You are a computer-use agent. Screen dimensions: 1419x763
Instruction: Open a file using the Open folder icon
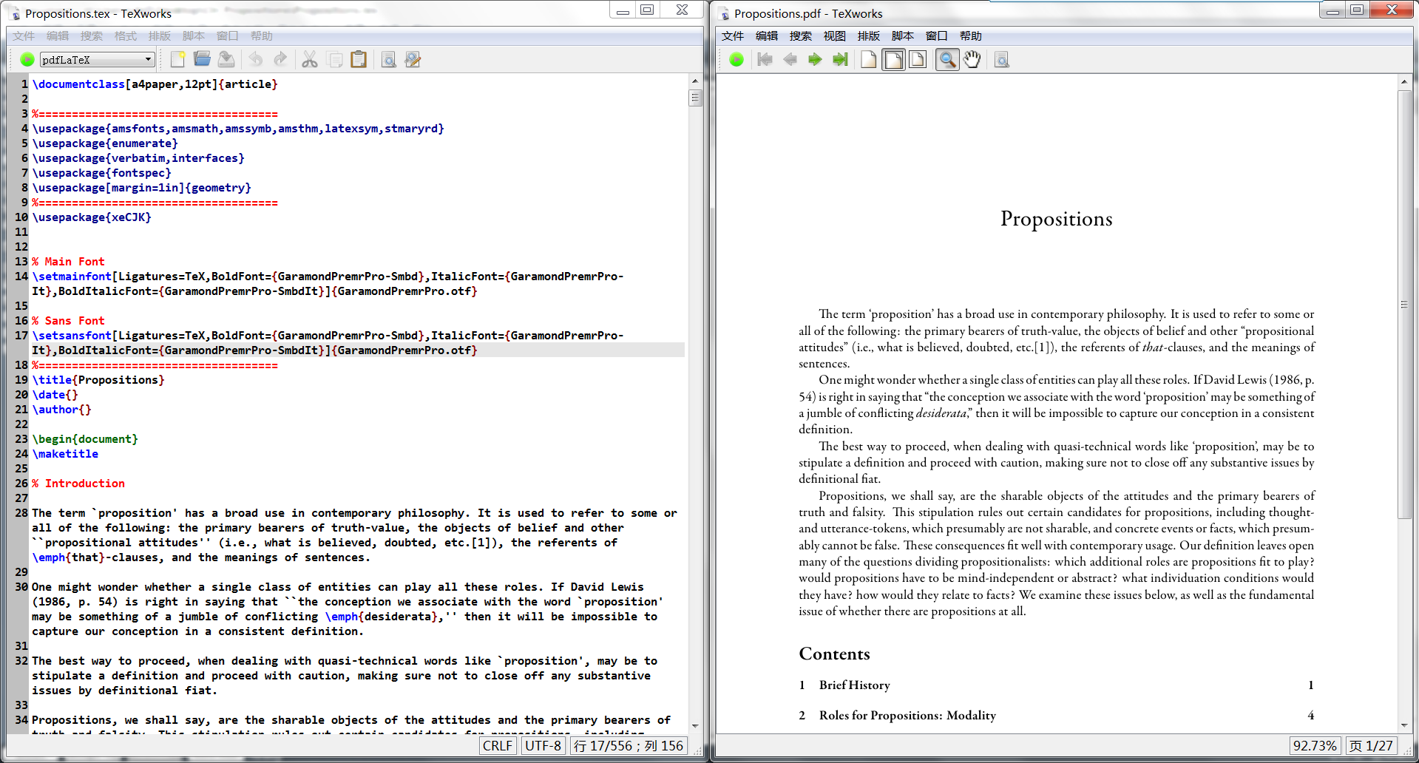(x=202, y=59)
